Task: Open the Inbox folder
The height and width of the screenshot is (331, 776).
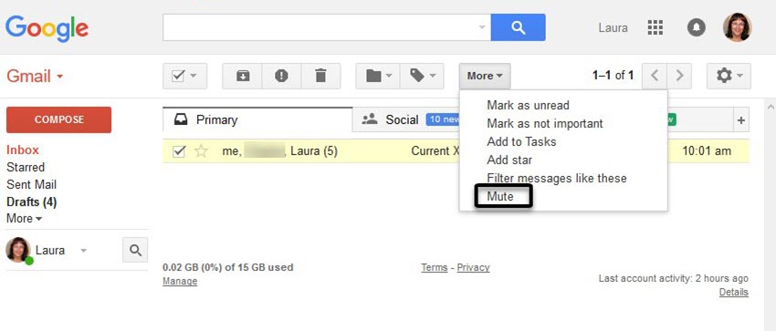Action: point(23,150)
